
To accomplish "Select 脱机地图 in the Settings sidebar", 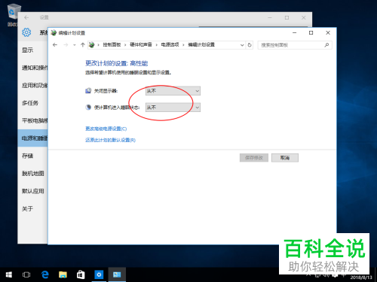I will coord(33,174).
